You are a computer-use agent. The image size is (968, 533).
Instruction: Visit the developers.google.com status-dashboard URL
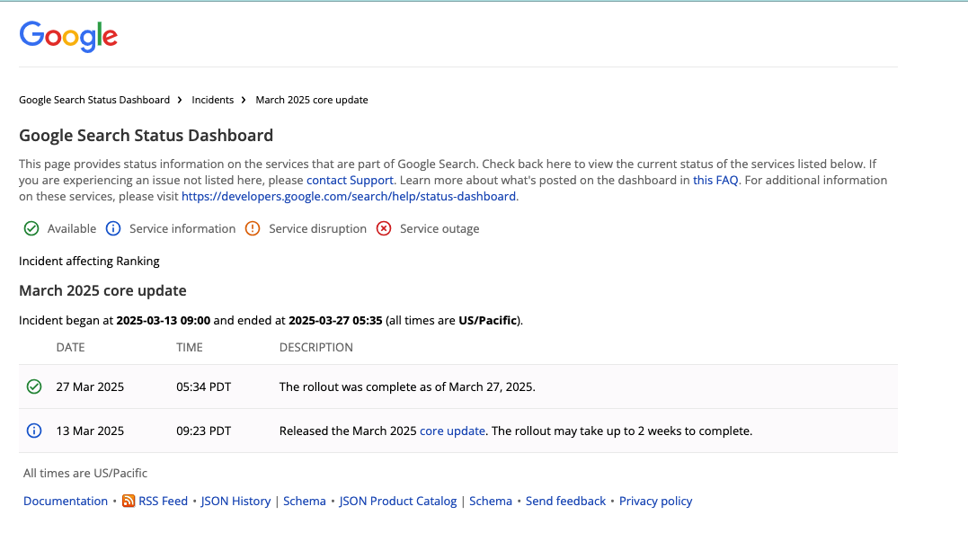pos(349,197)
